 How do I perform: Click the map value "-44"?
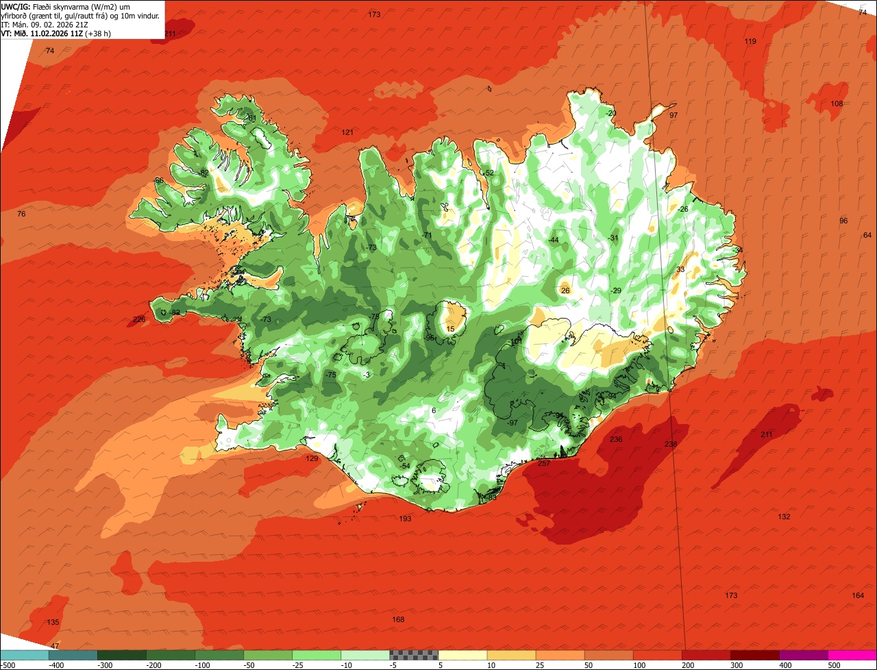(553, 240)
